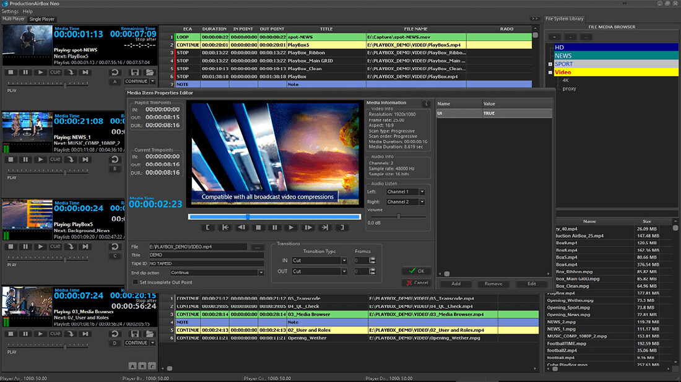Collapse the Video folder in media browser
The width and height of the screenshot is (681, 382).
click(550, 72)
